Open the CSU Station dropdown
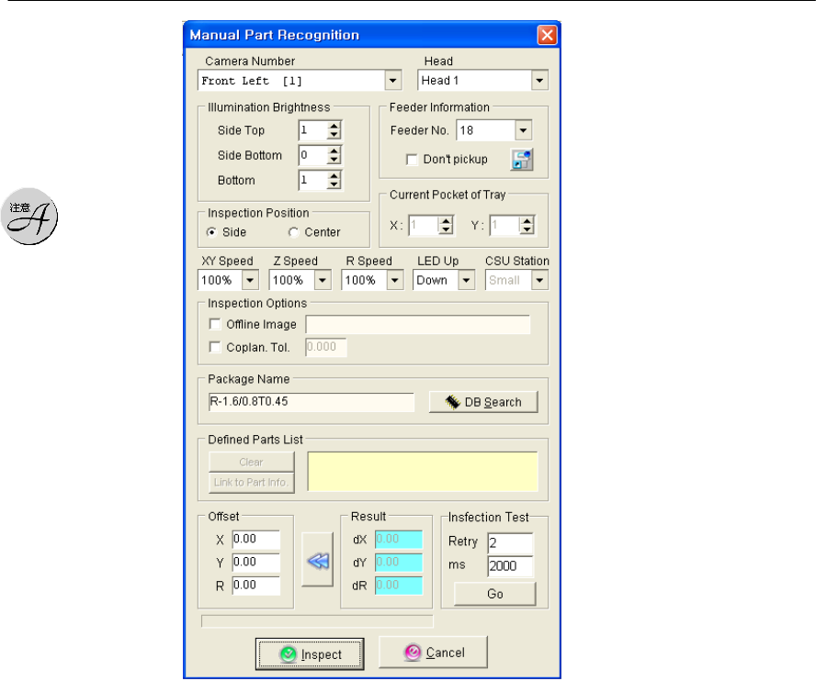The width and height of the screenshot is (816, 681). [x=539, y=280]
